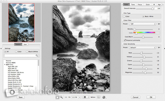
Task: Select Fuji Neopan 100 Acros preset
Action: [16, 72]
